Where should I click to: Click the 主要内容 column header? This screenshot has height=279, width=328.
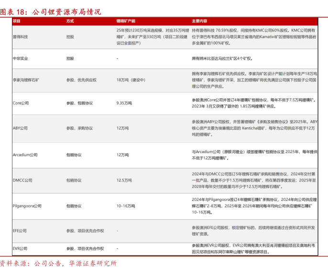pos(199,21)
